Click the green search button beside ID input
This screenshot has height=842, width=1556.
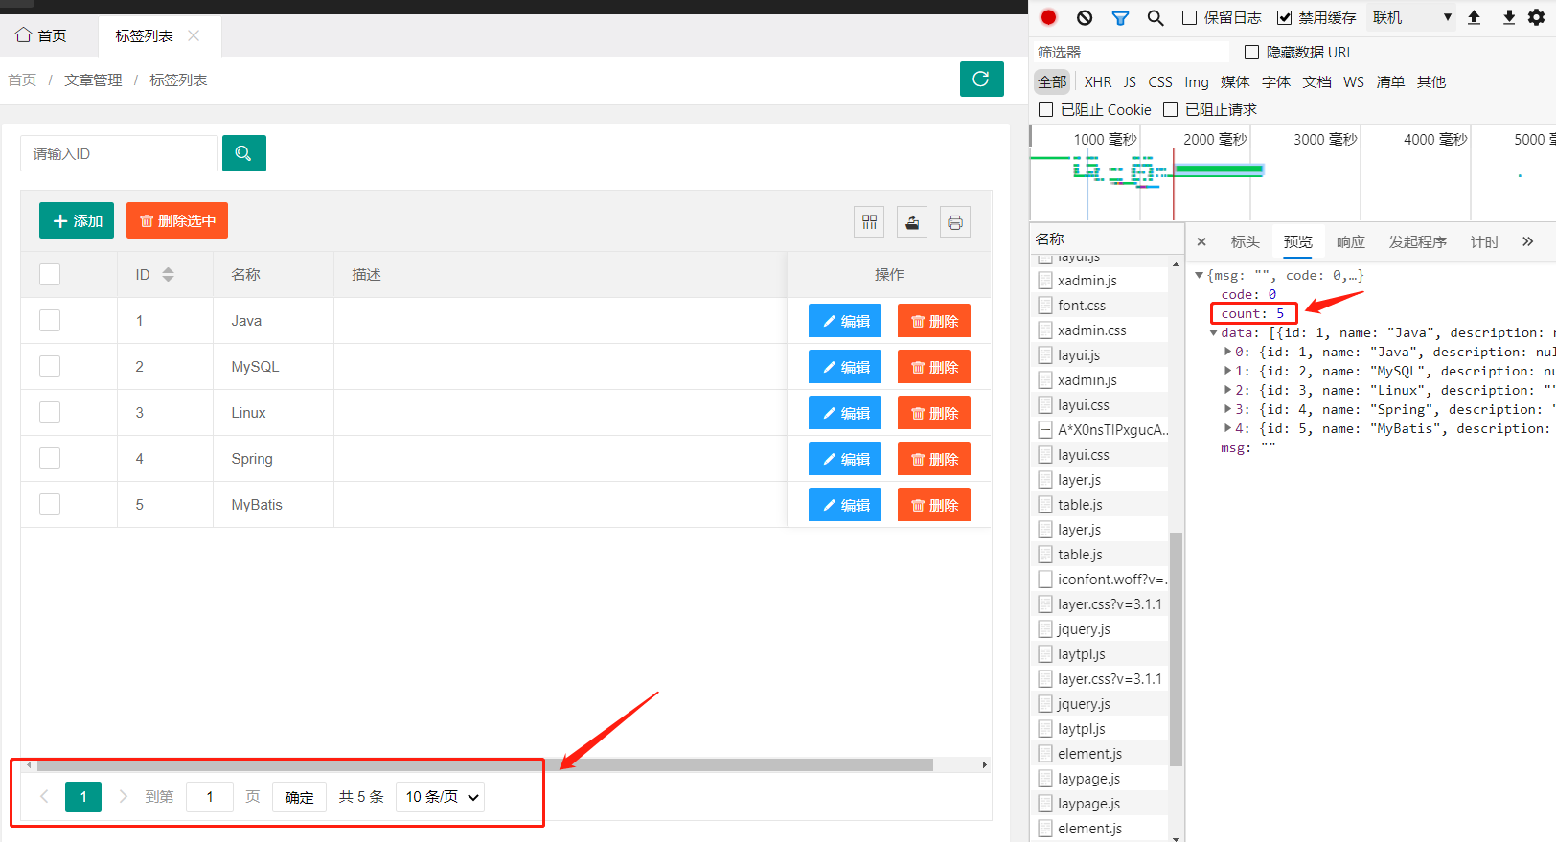pyautogui.click(x=243, y=153)
